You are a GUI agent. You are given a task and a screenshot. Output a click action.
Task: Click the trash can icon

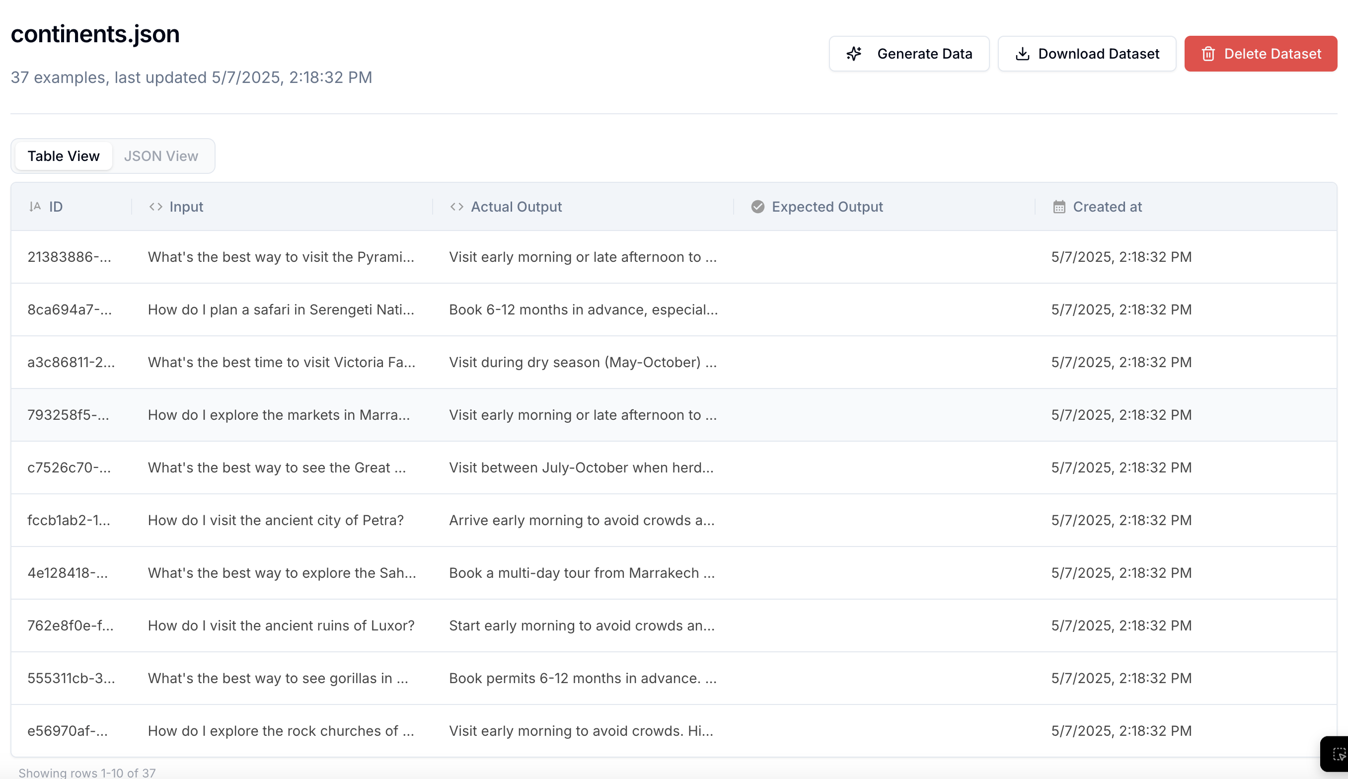coord(1208,54)
